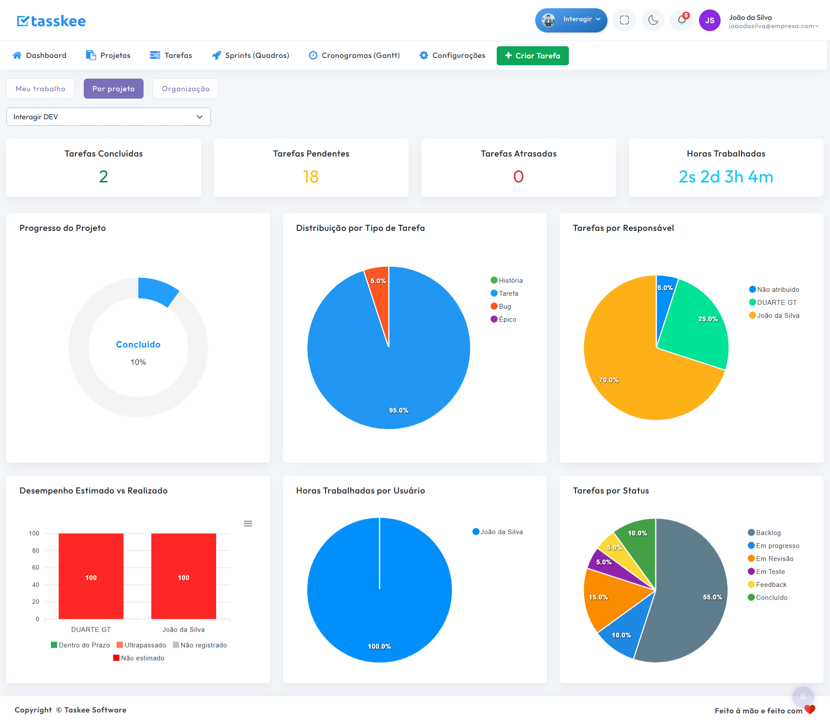
Task: Open notifications bell icon
Action: point(682,20)
